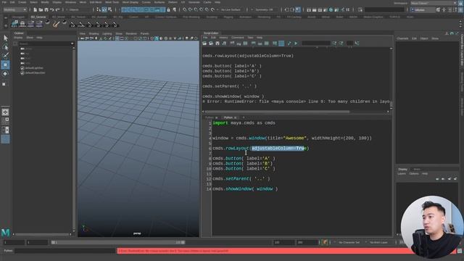This screenshot has height=261, width=464.
Task: Switch to the RD_General shelf tab
Action: [x=38, y=17]
